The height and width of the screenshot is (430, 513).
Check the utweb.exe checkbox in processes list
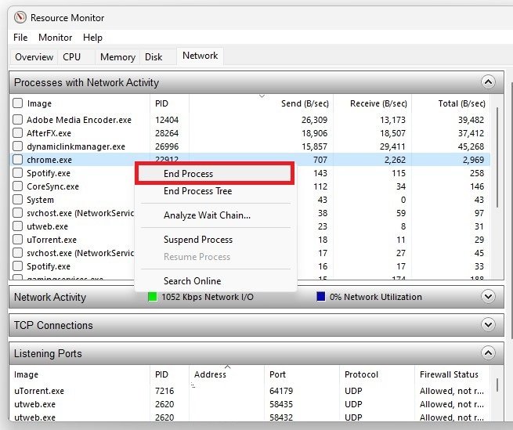tap(18, 226)
